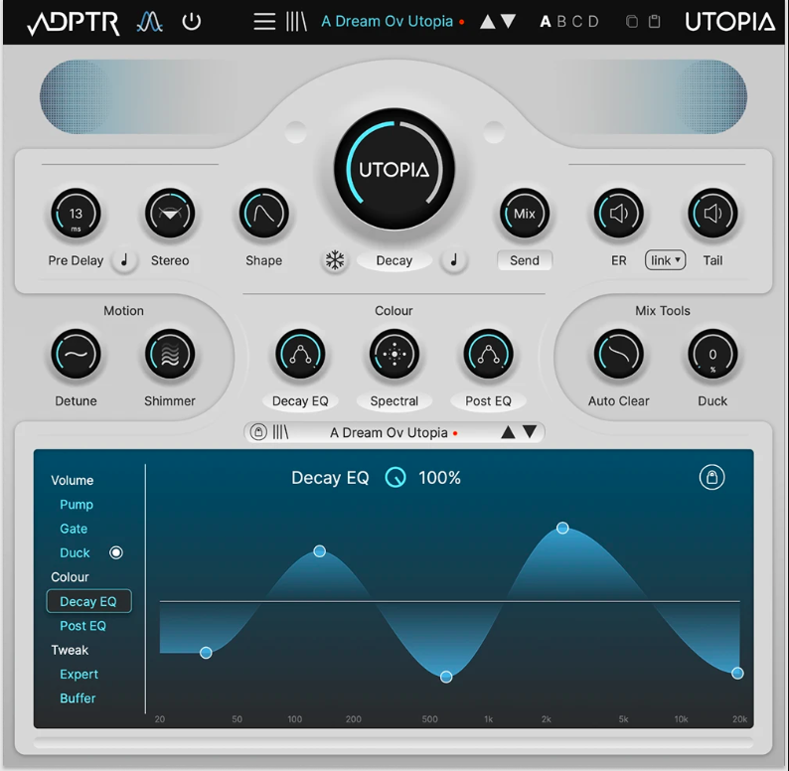Select state slot A
The image size is (789, 771).
(545, 22)
